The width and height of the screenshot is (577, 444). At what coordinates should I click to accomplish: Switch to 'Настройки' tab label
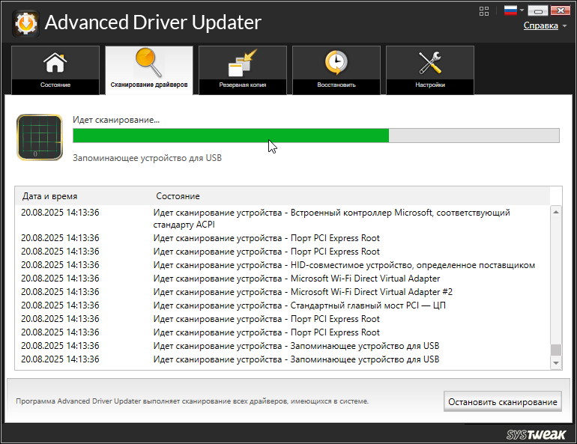click(x=430, y=85)
